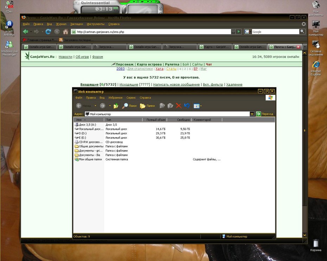Click Написать новое сообщение link
Image resolution: width=327 pixels, height=261 pixels.
pos(177,85)
